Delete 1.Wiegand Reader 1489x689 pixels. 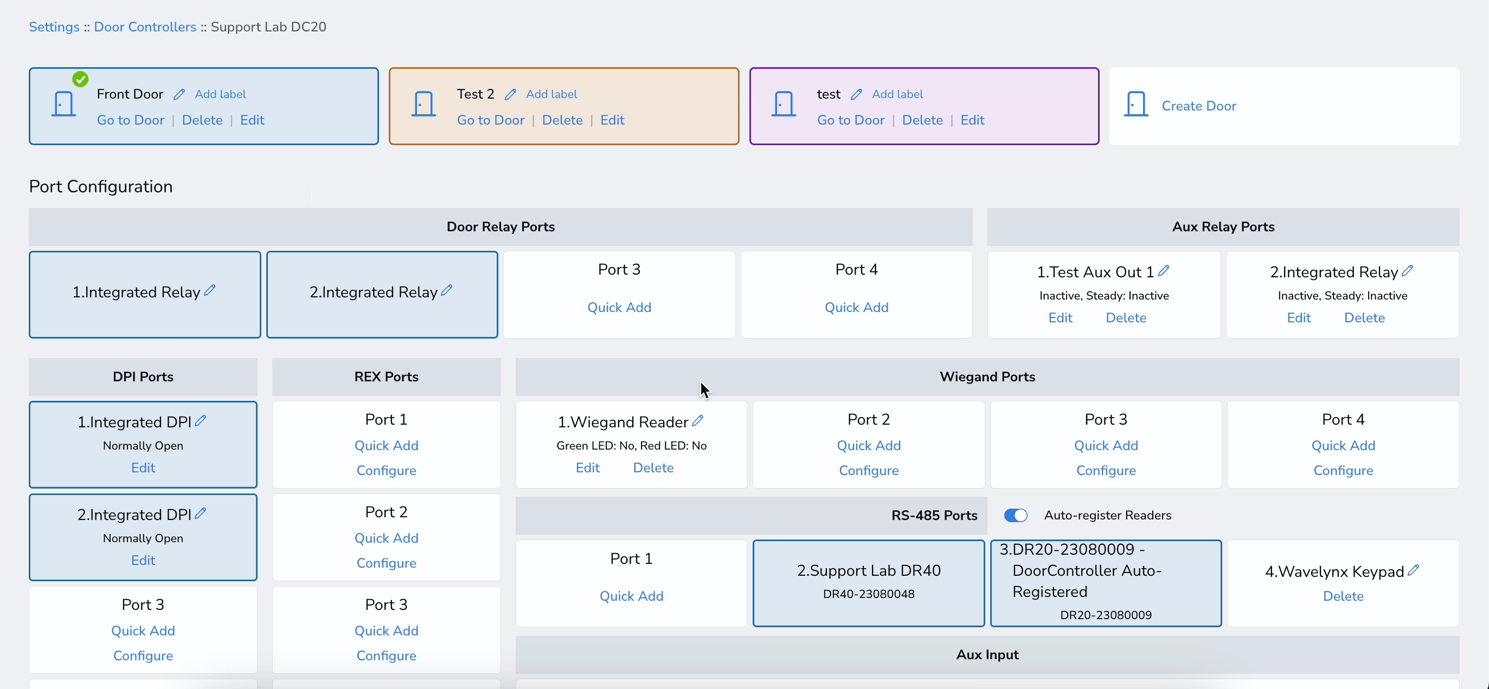coord(653,468)
